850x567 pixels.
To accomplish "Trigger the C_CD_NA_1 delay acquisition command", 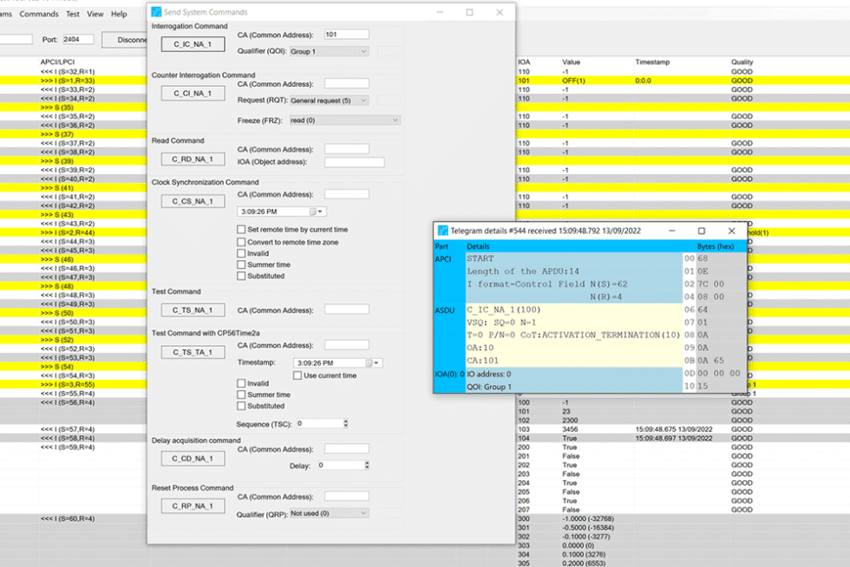I will tap(193, 458).
